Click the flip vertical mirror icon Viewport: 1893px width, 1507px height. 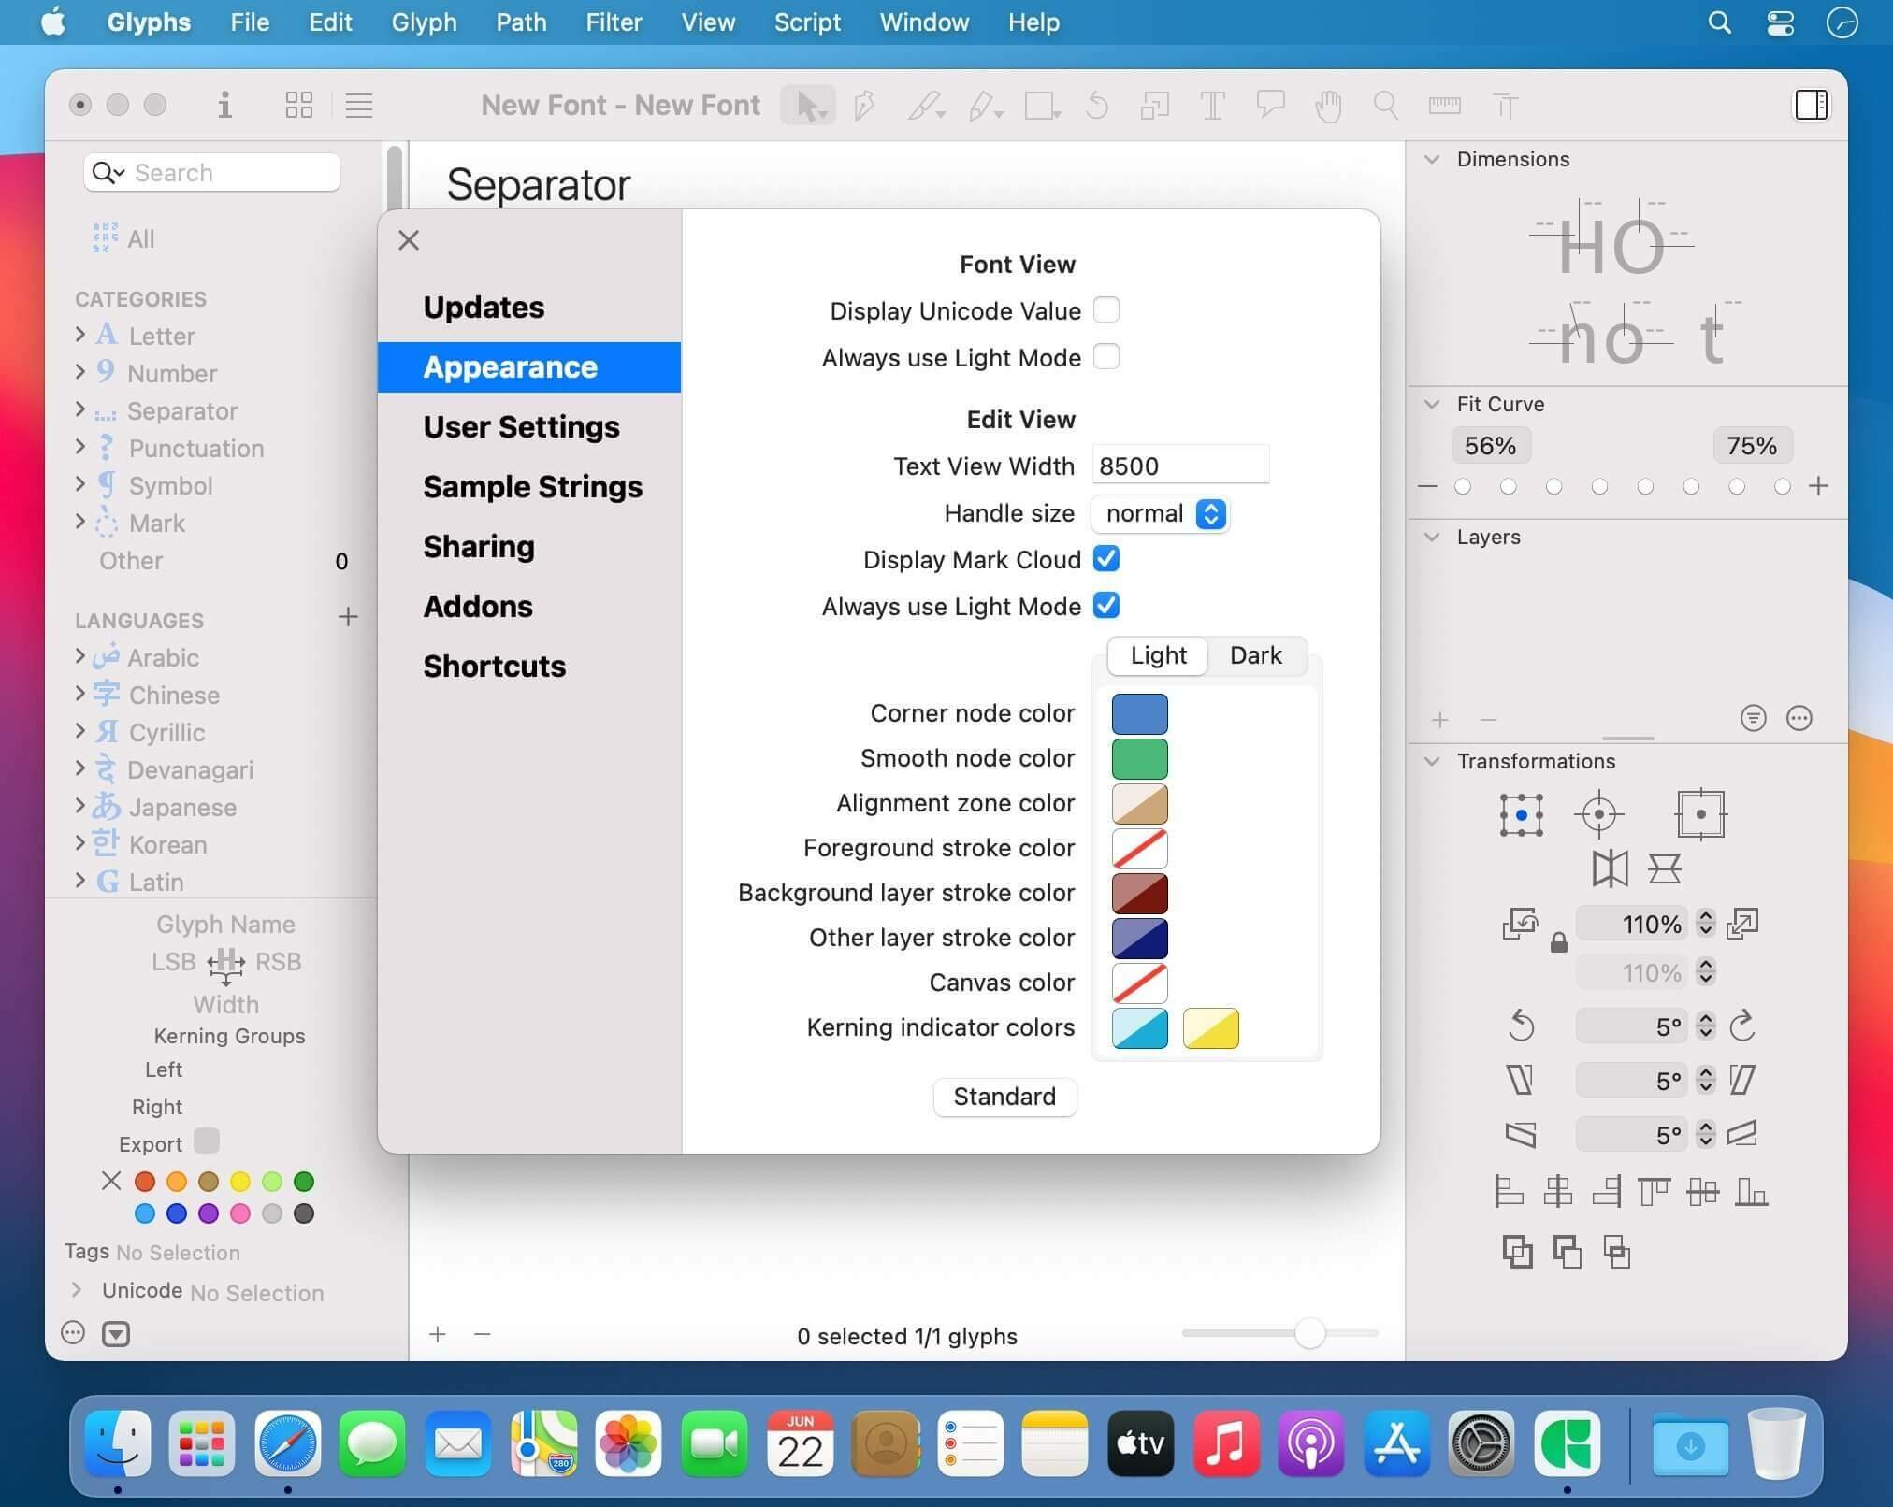(1665, 868)
